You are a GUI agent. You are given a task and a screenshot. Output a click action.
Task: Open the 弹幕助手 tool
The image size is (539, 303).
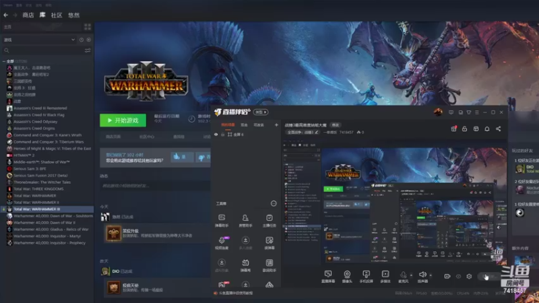[x=222, y=221]
